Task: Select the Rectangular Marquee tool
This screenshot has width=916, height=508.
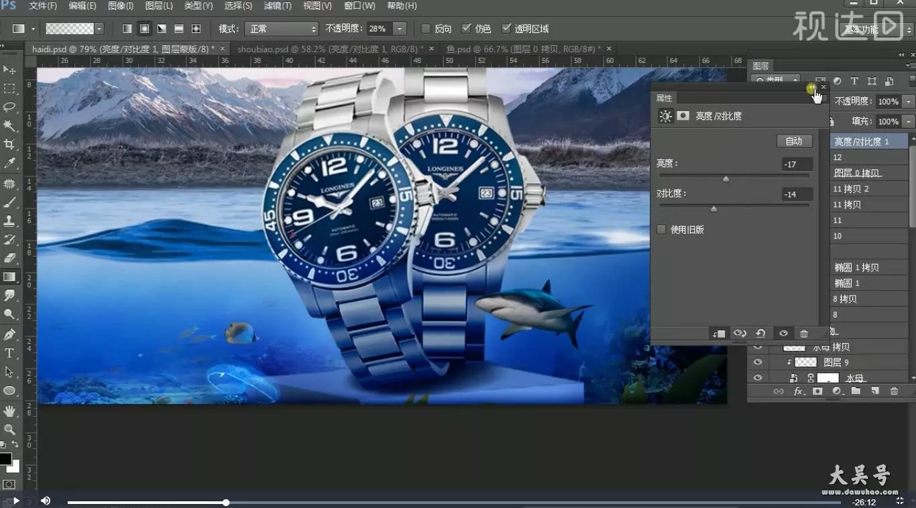Action: click(x=9, y=88)
